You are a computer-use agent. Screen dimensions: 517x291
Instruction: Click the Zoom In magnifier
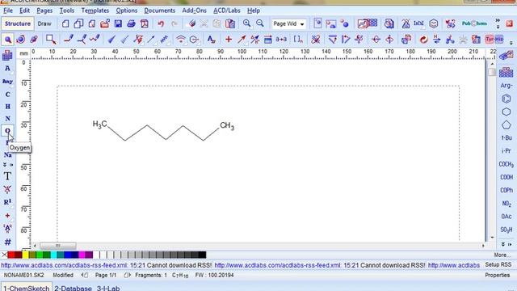coord(246,23)
